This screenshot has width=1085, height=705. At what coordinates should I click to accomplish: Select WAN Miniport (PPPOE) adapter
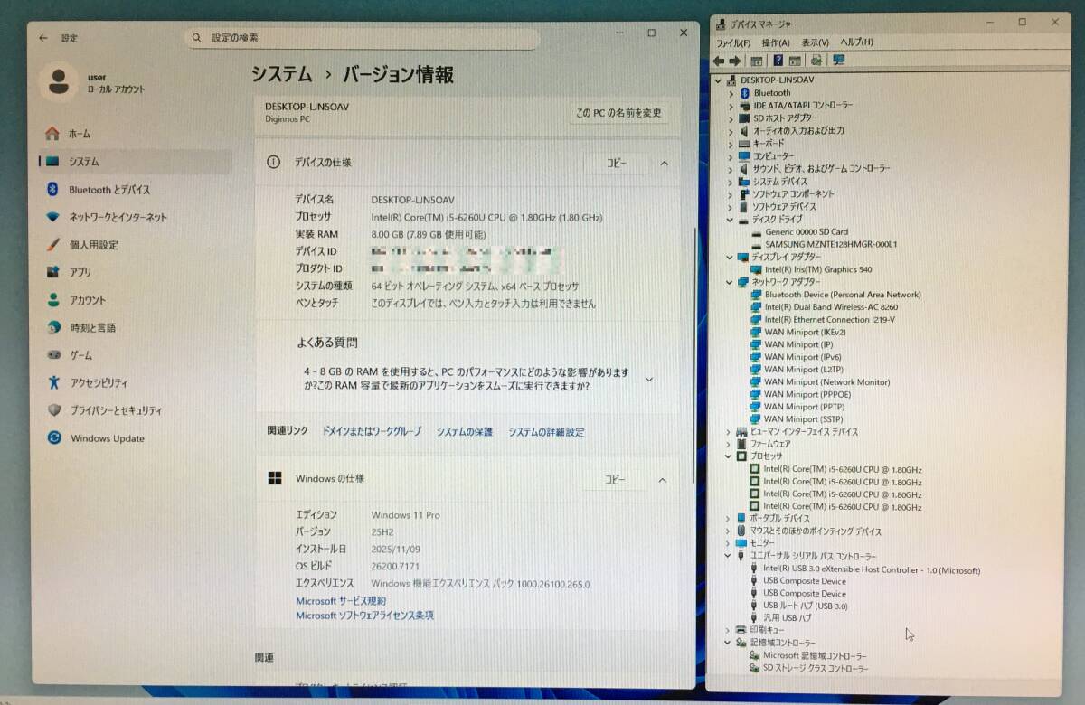tap(807, 394)
